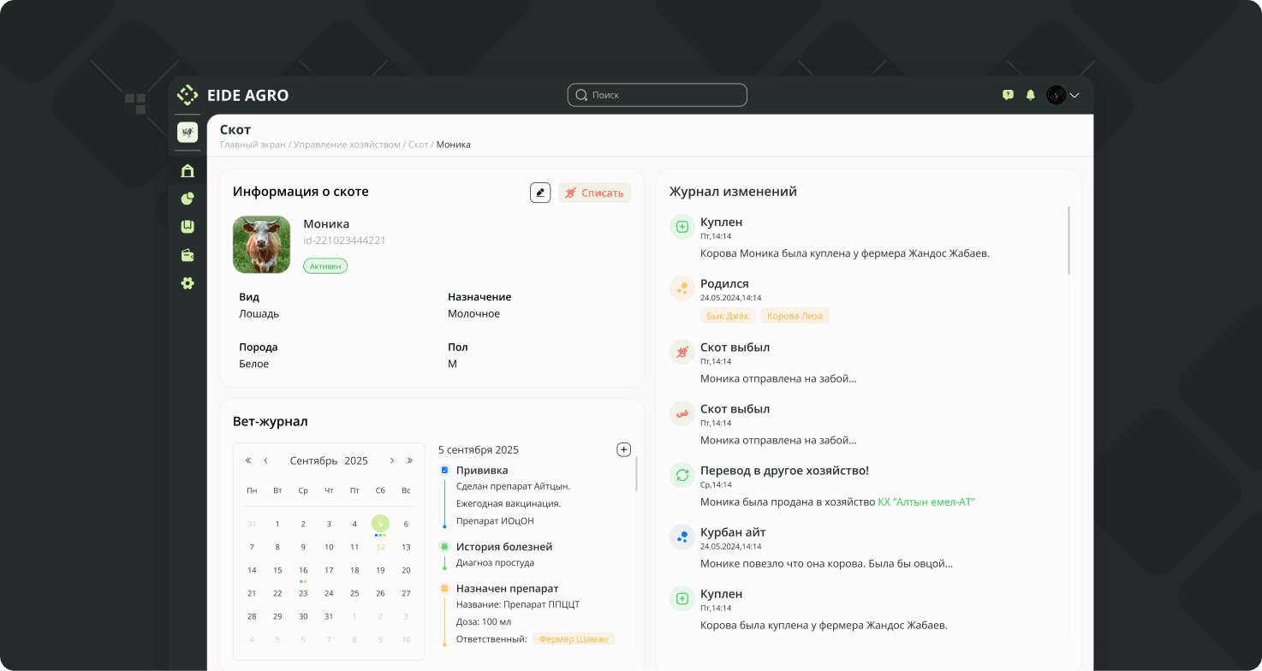Open the notifications bell

(1030, 95)
